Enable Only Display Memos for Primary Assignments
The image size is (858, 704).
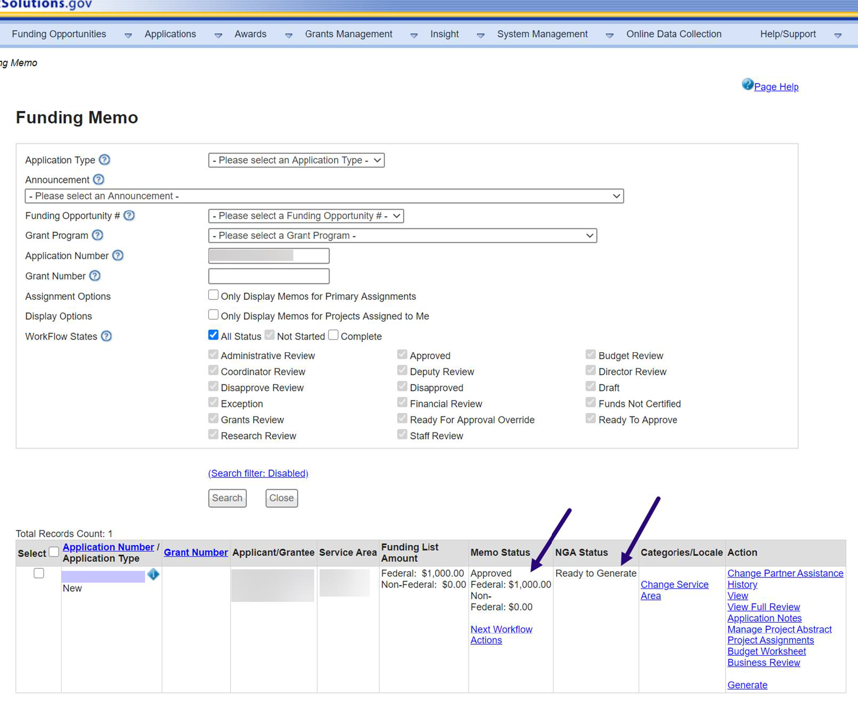[214, 295]
